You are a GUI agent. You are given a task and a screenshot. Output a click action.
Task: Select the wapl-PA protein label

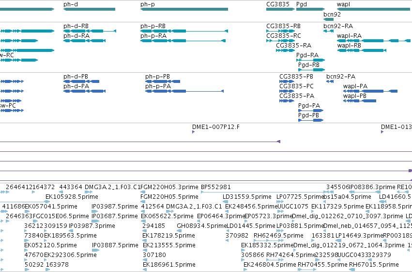(x=355, y=86)
